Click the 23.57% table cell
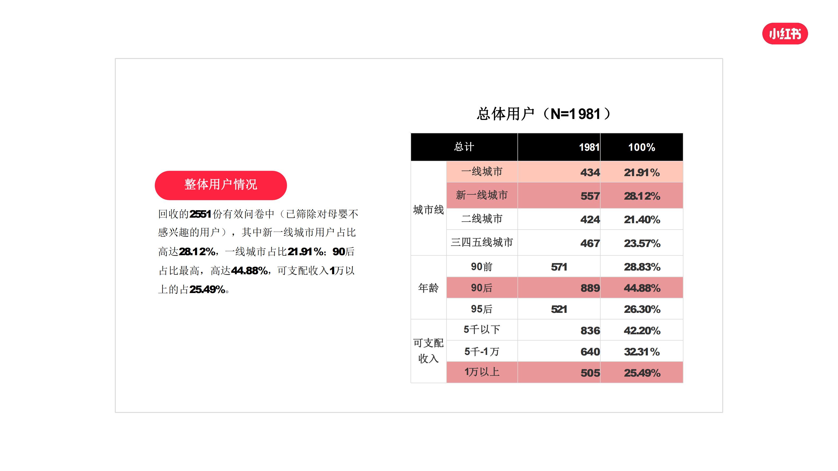This screenshot has height=471, width=838. click(641, 243)
